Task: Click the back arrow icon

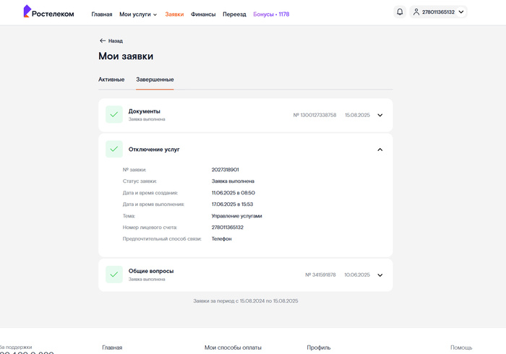Action: click(x=103, y=41)
